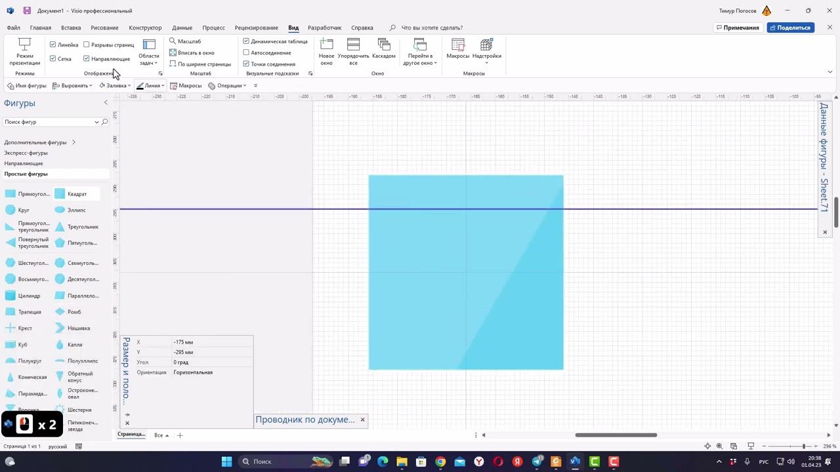Viewport: 840px width, 472px height.
Task: Click the horizontal scrollbar thumb
Action: point(616,435)
